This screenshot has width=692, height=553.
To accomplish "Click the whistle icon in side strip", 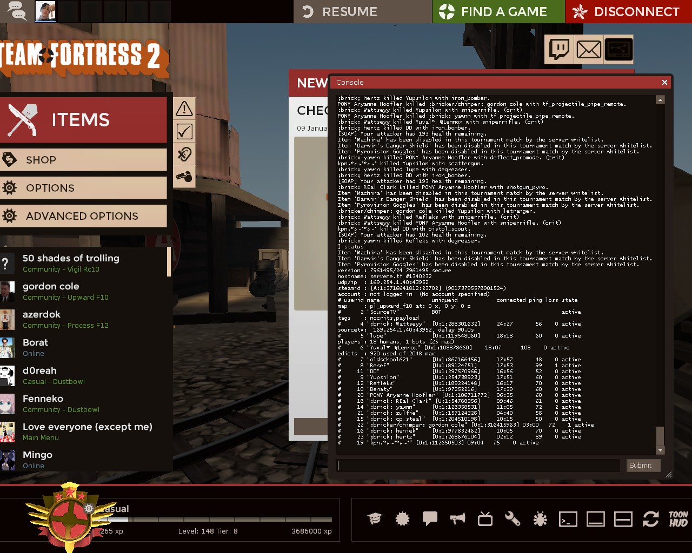I will pos(184,177).
